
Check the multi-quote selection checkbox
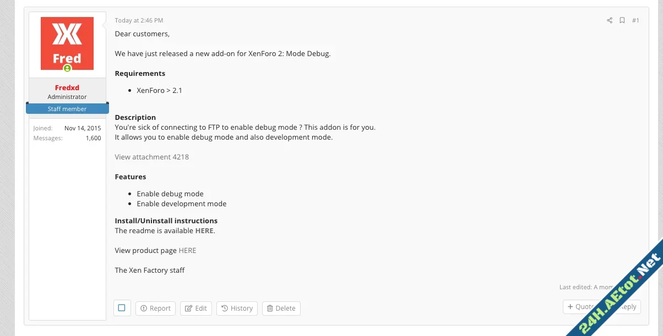tap(122, 308)
